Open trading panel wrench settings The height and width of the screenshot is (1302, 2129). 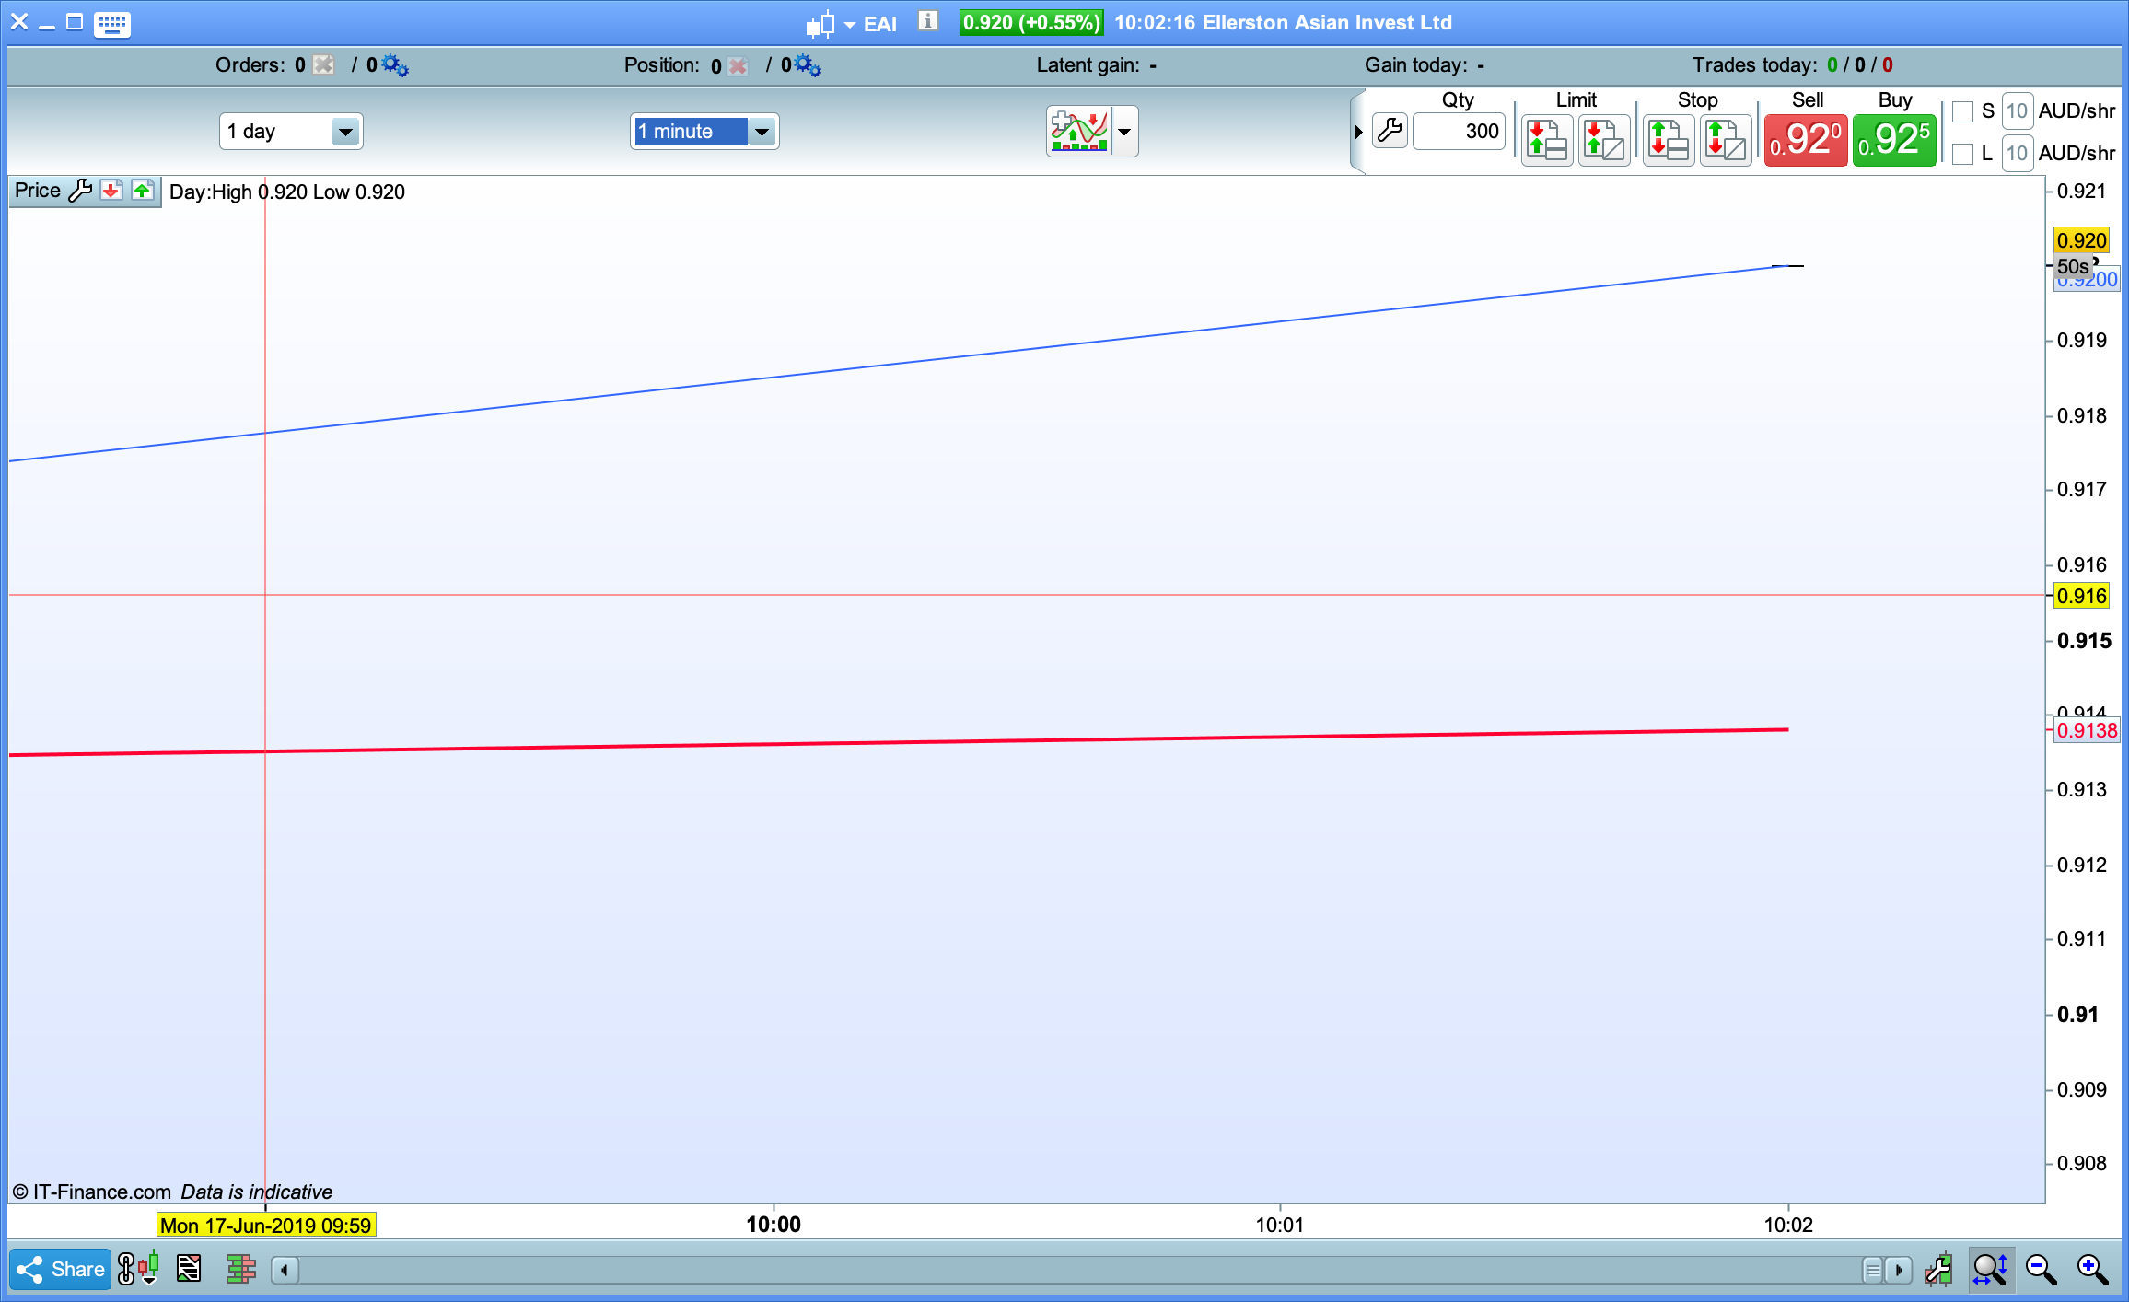click(1390, 132)
